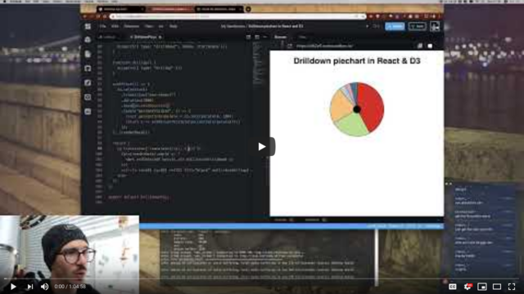This screenshot has height=294, width=524.
Task: Click the blue Share button
Action: (395, 26)
